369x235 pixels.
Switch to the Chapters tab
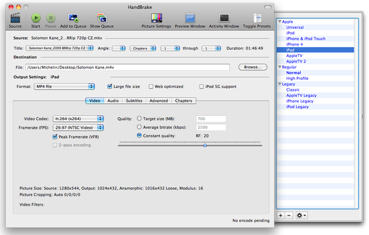click(x=183, y=101)
